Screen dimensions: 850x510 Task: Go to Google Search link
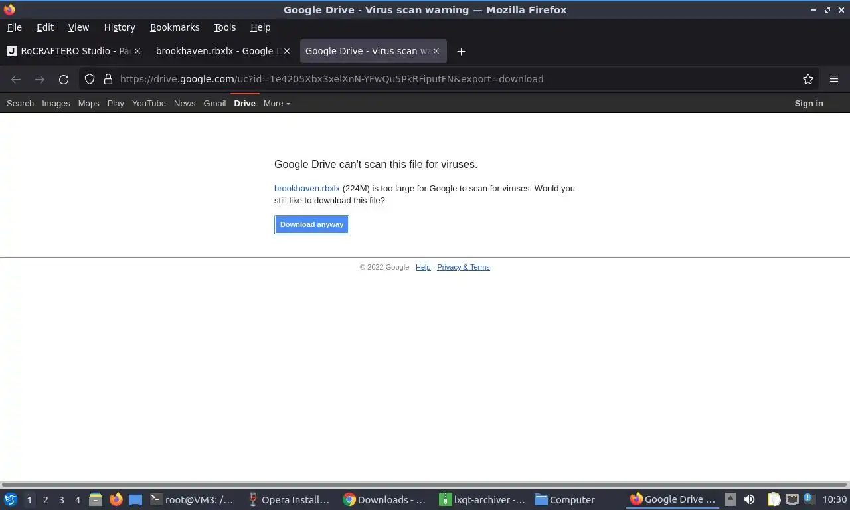click(20, 103)
